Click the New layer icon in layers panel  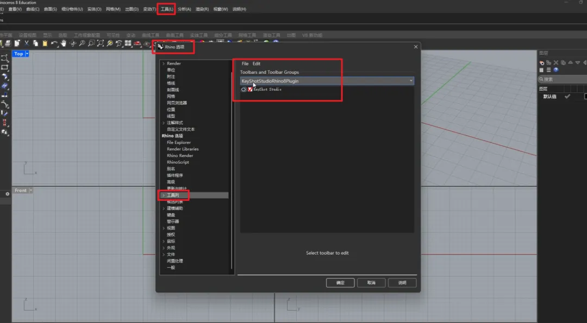tap(542, 63)
